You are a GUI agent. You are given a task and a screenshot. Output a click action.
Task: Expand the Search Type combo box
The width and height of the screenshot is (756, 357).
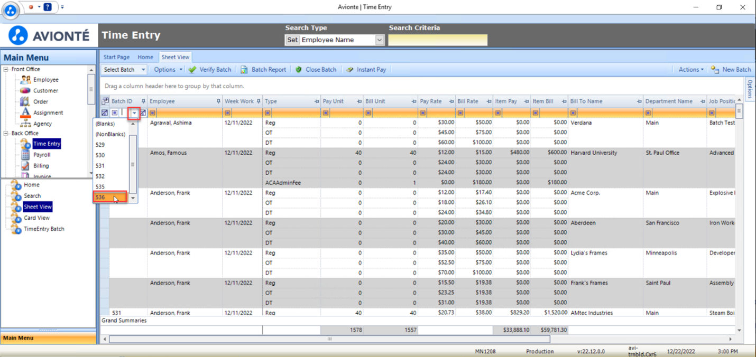(380, 40)
